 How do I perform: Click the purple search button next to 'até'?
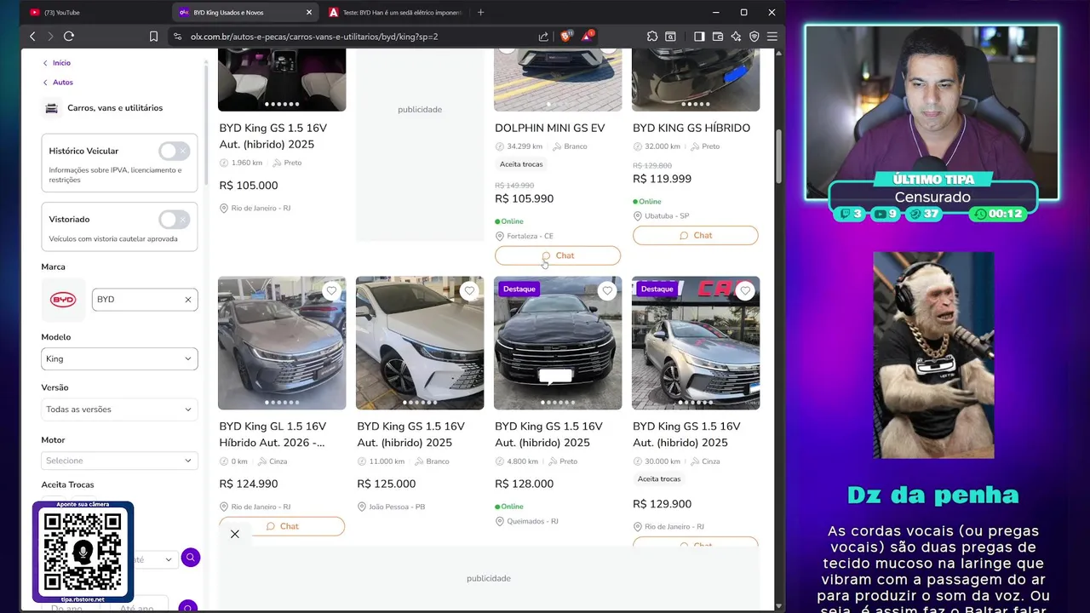pos(191,558)
